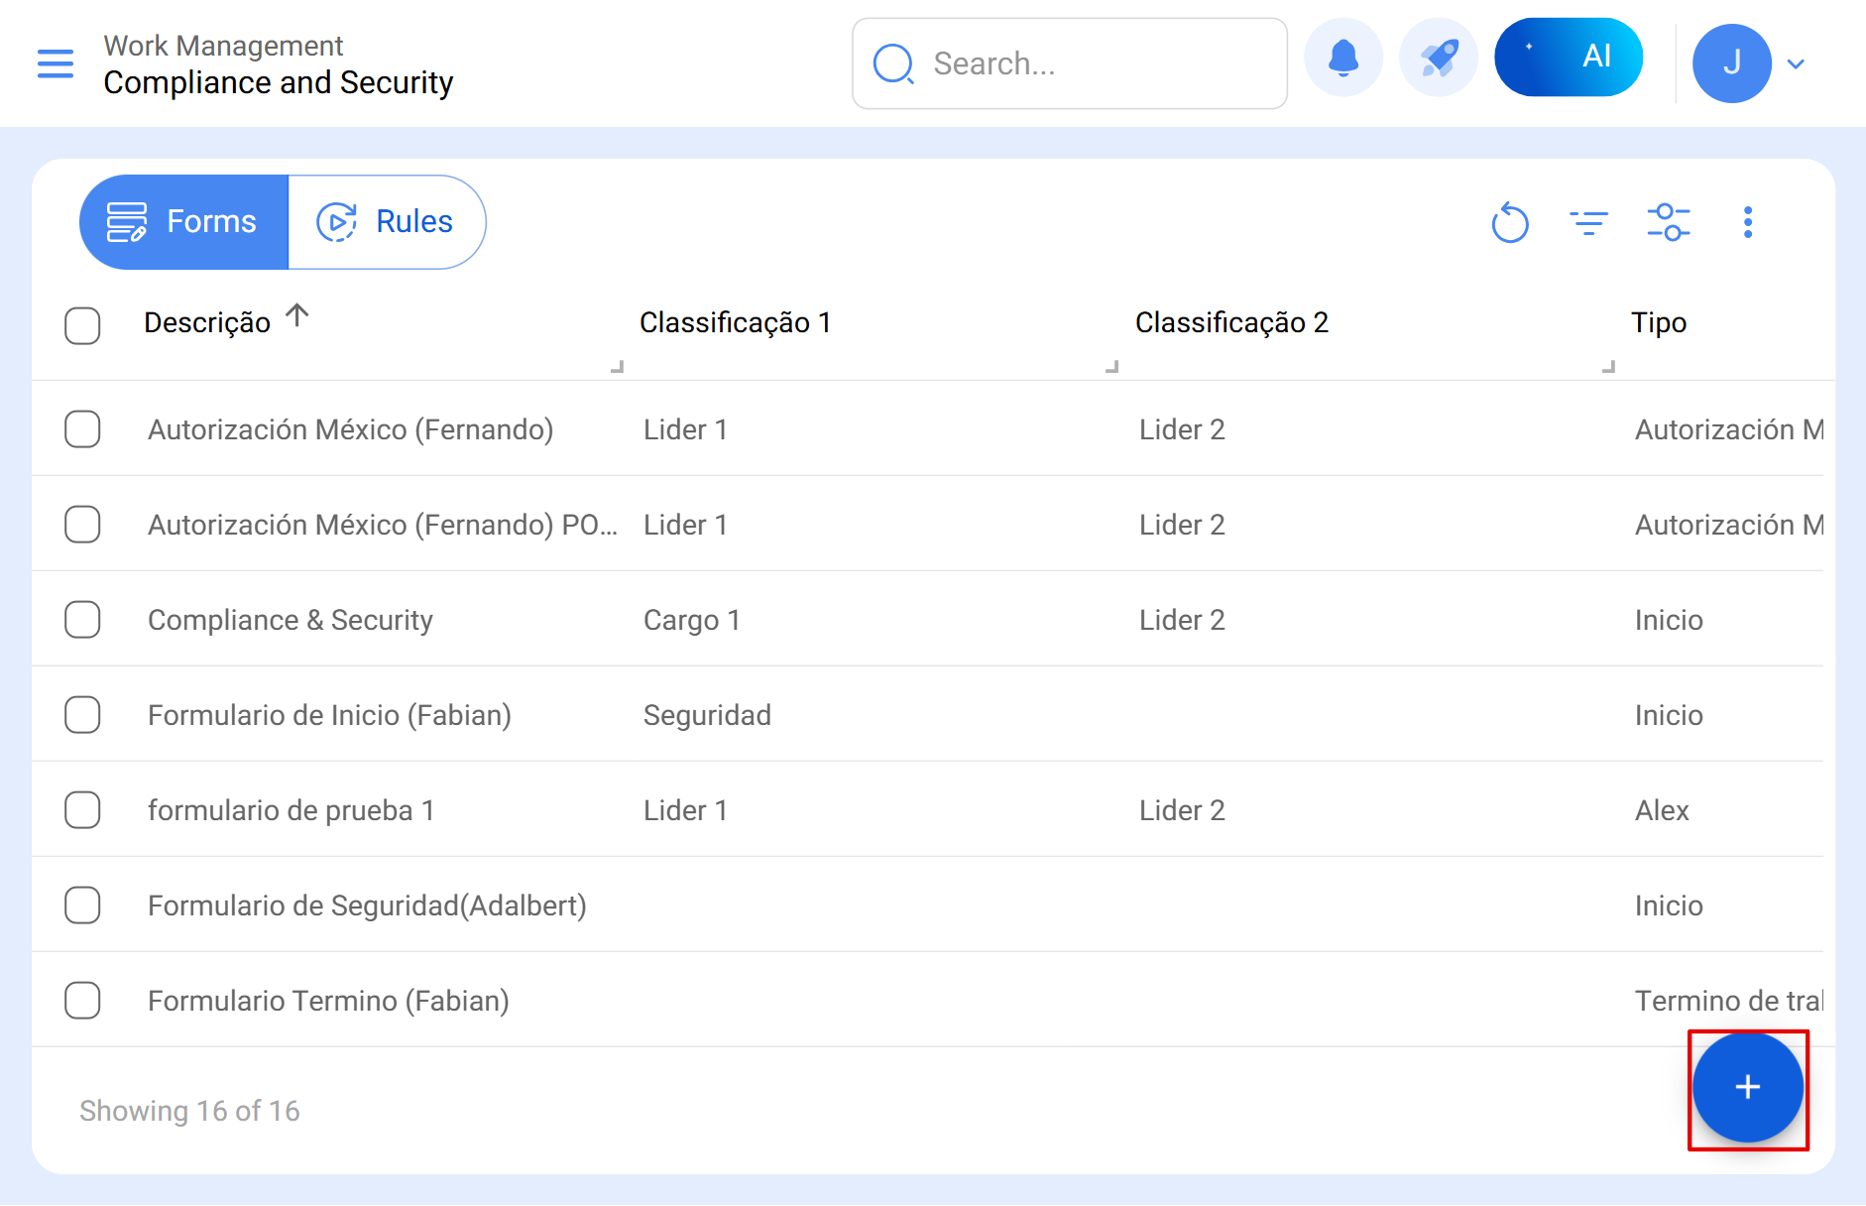Screen dimensions: 1866x1206
Task: Click the Classificação 1 column header
Action: 735,323
